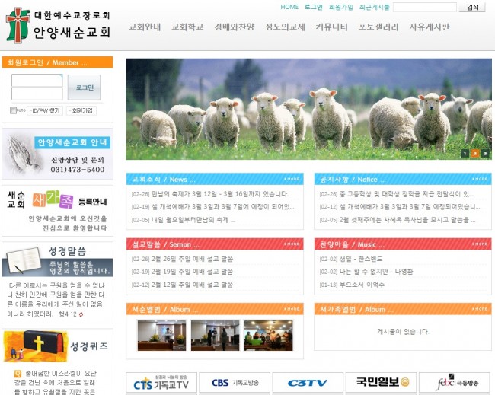Click the C3TV logo banner
Screen dimensions: 495x395
[x=308, y=382]
